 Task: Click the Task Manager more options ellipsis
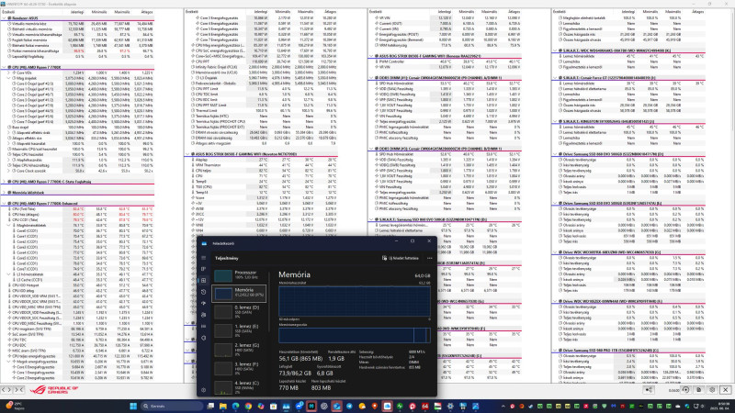point(429,258)
